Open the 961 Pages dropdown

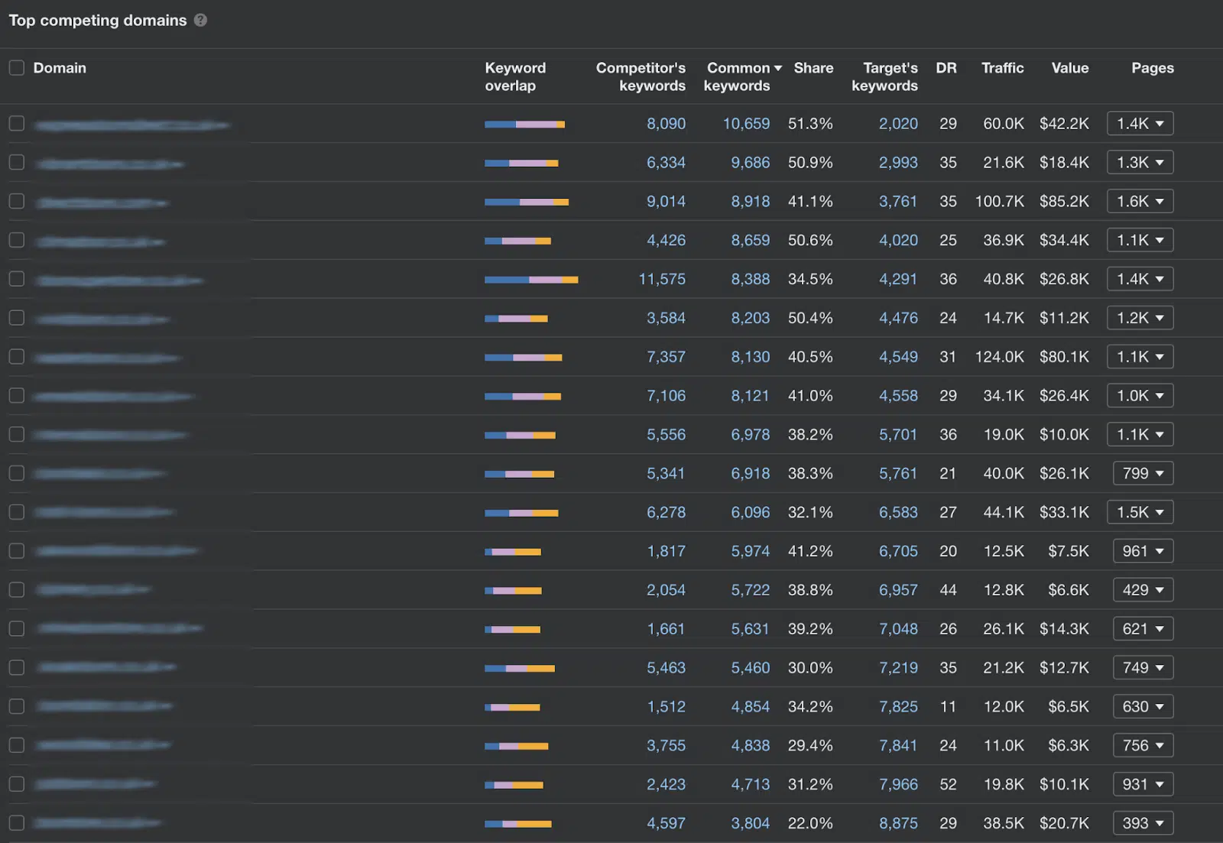point(1143,551)
